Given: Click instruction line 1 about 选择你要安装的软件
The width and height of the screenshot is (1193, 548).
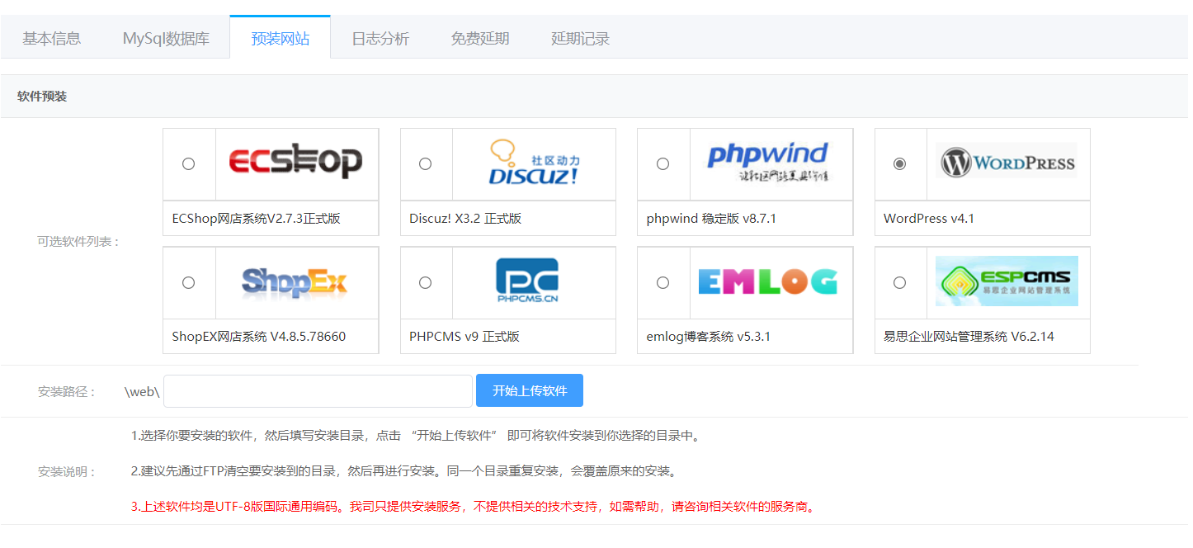Looking at the screenshot, I should click(x=417, y=436).
